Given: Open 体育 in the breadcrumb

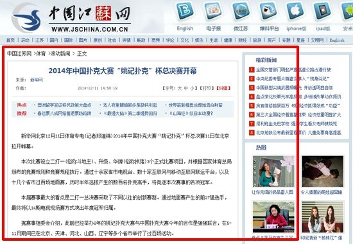Looking at the screenshot, I should click(41, 54).
